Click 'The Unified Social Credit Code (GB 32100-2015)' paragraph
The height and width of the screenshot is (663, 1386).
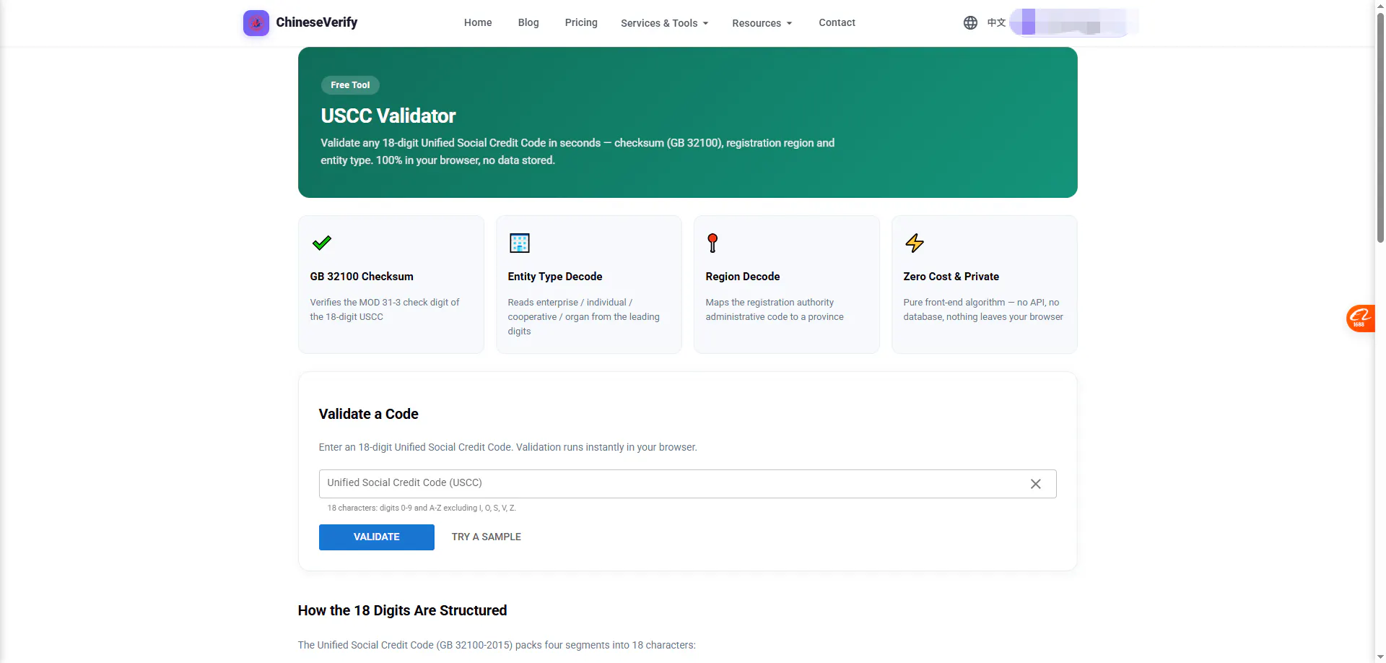(x=497, y=646)
